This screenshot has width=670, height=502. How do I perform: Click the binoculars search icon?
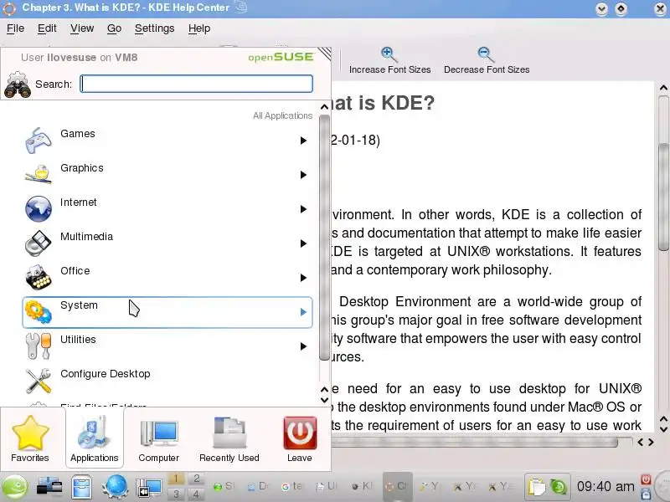click(18, 85)
